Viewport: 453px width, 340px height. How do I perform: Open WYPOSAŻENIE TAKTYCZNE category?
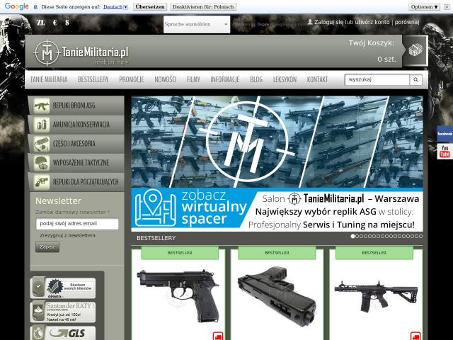[76, 163]
